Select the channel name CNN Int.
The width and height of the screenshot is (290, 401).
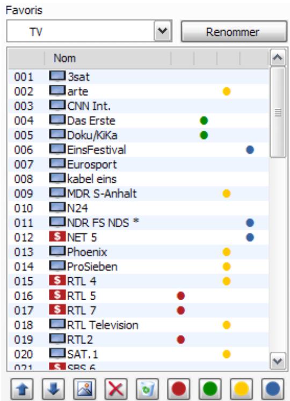tap(89, 106)
